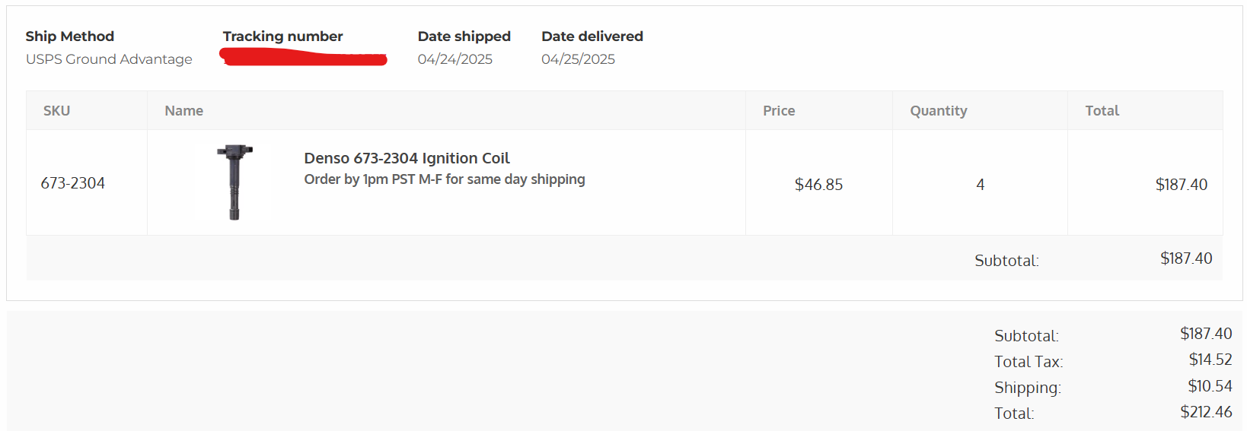Click the quantity value 4
Image resolution: width=1247 pixels, height=431 pixels.
click(980, 185)
